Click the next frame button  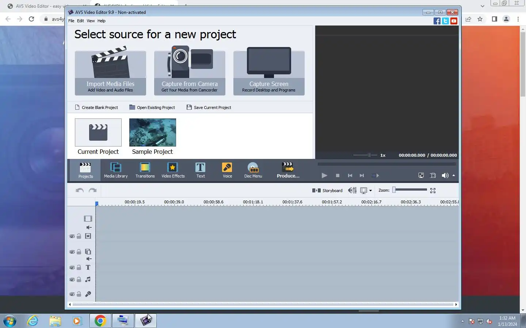pyautogui.click(x=362, y=175)
